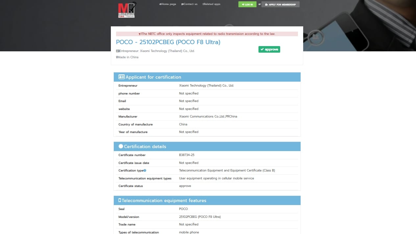This screenshot has width=416, height=234.
Task: Click APPLY FOR MEMBERSHIP
Action: click(x=281, y=4)
